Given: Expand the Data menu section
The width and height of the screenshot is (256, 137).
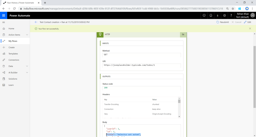Looking at the screenshot, I should tap(27, 66).
